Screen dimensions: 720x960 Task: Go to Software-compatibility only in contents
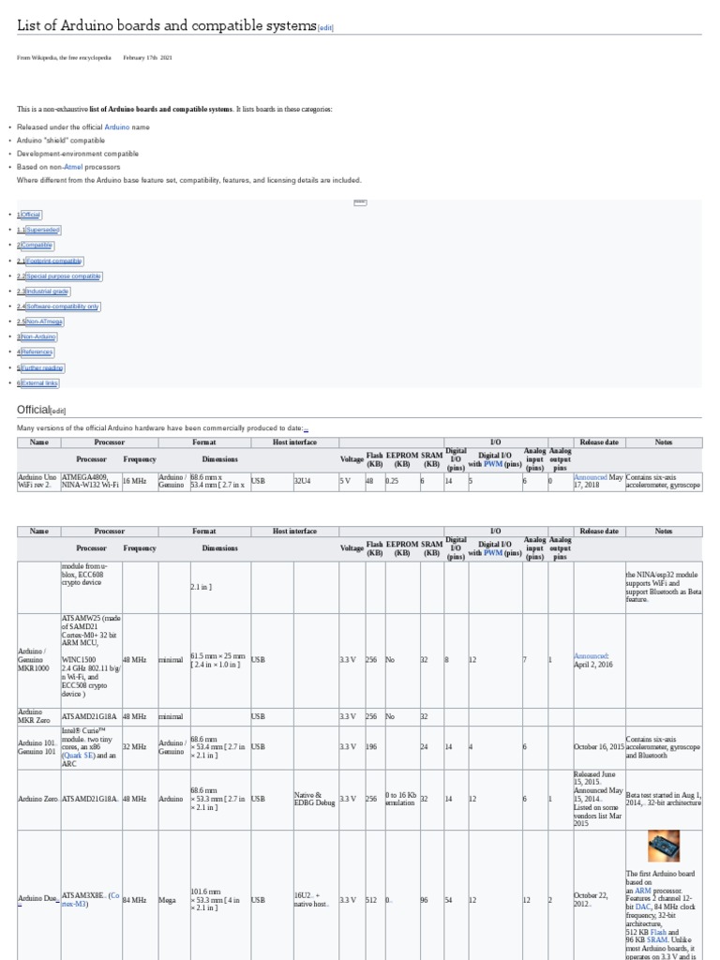click(x=63, y=307)
